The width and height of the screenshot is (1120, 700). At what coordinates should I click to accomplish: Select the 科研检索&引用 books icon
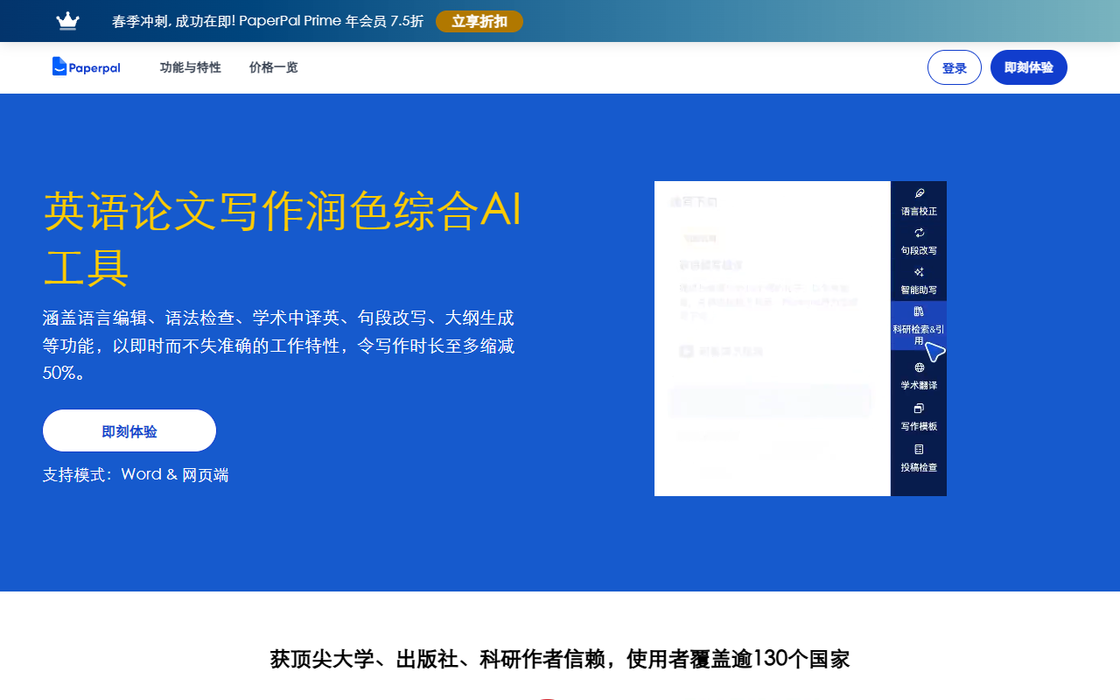pyautogui.click(x=919, y=311)
